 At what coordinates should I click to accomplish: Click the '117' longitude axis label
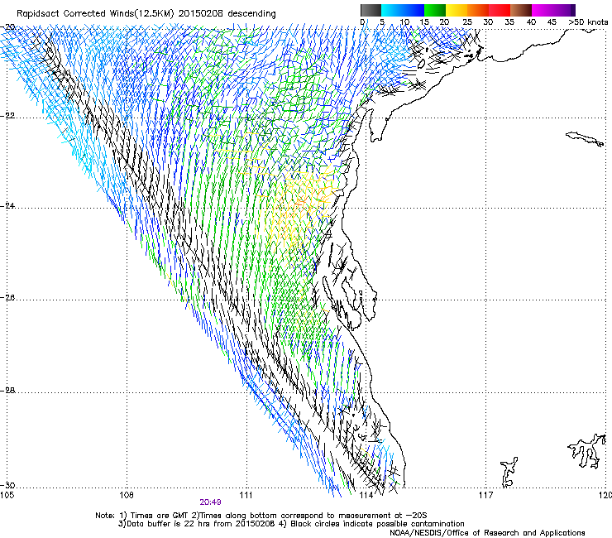486,496
